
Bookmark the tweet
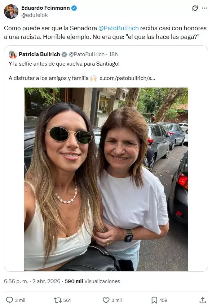coord(154,300)
